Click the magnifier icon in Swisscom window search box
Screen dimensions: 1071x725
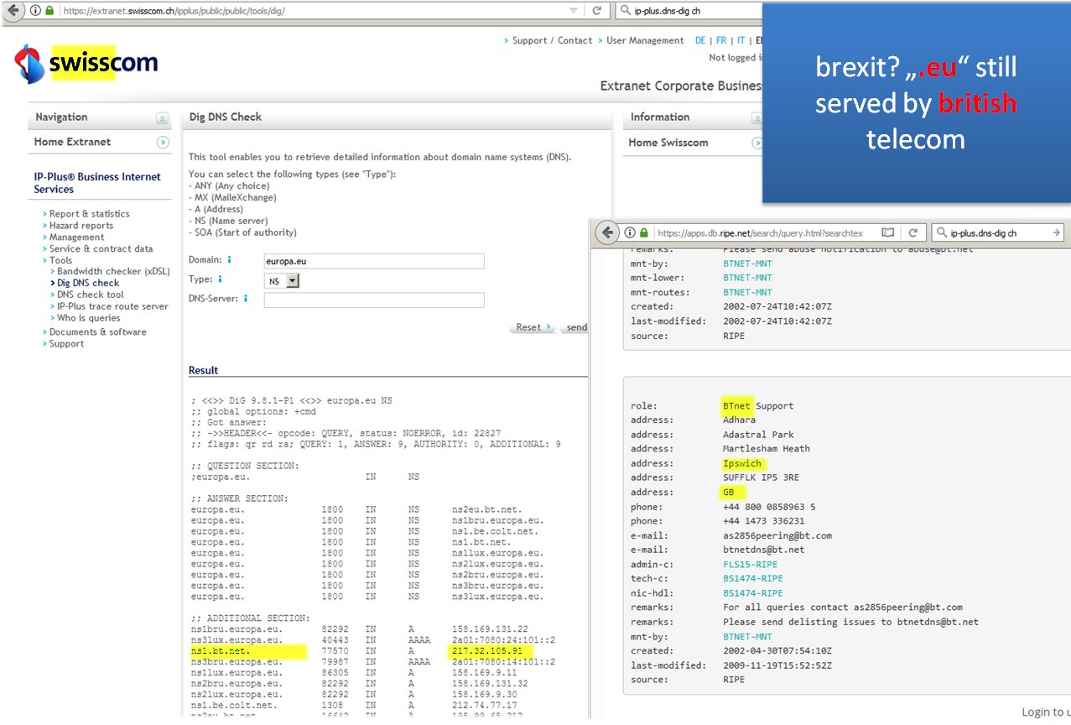click(626, 11)
